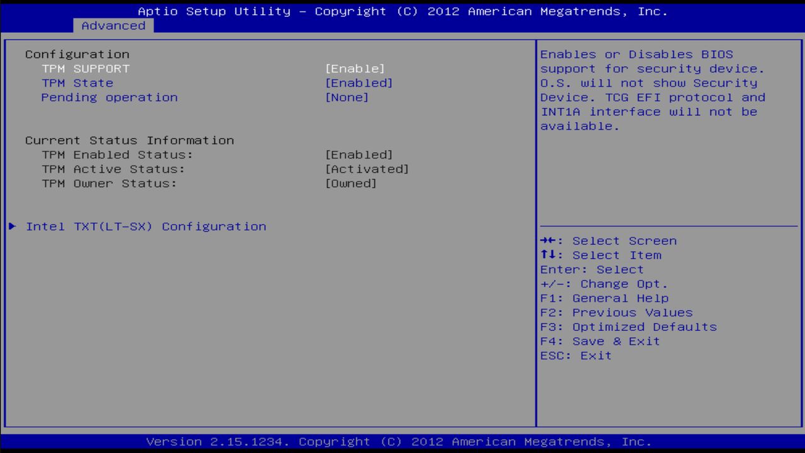Click the Select Item key hint

[601, 255]
